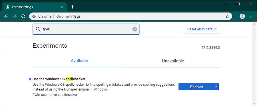Switch to the Unavailable tab
Screen dimensions: 257x107
tap(173, 61)
